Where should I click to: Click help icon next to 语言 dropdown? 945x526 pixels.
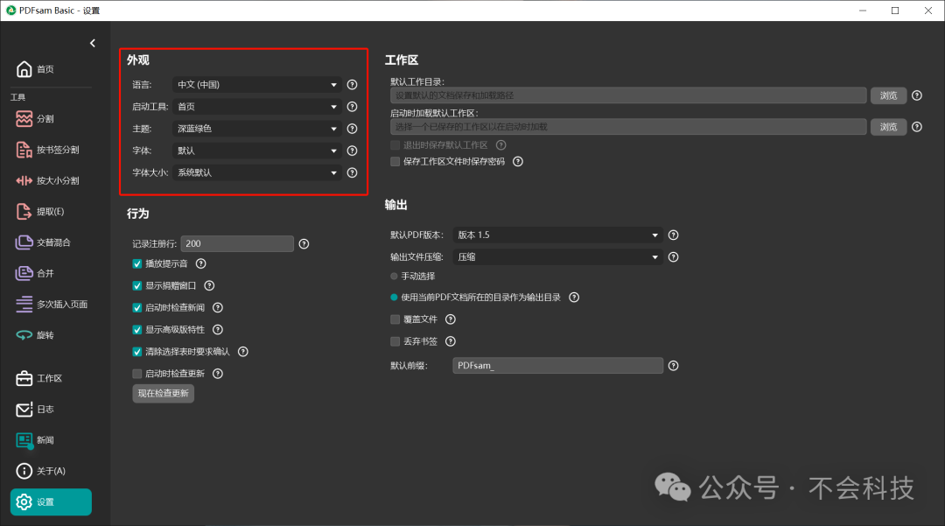(x=353, y=85)
